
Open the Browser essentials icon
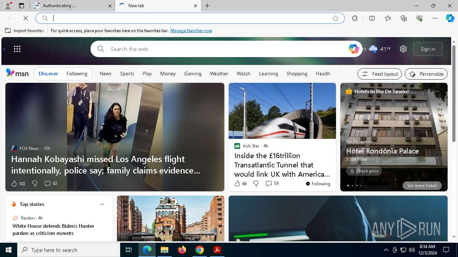click(419, 18)
